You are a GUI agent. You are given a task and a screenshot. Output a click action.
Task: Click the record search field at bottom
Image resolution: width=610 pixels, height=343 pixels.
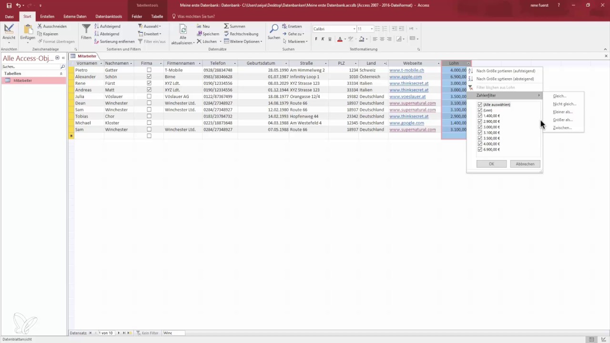pyautogui.click(x=173, y=333)
